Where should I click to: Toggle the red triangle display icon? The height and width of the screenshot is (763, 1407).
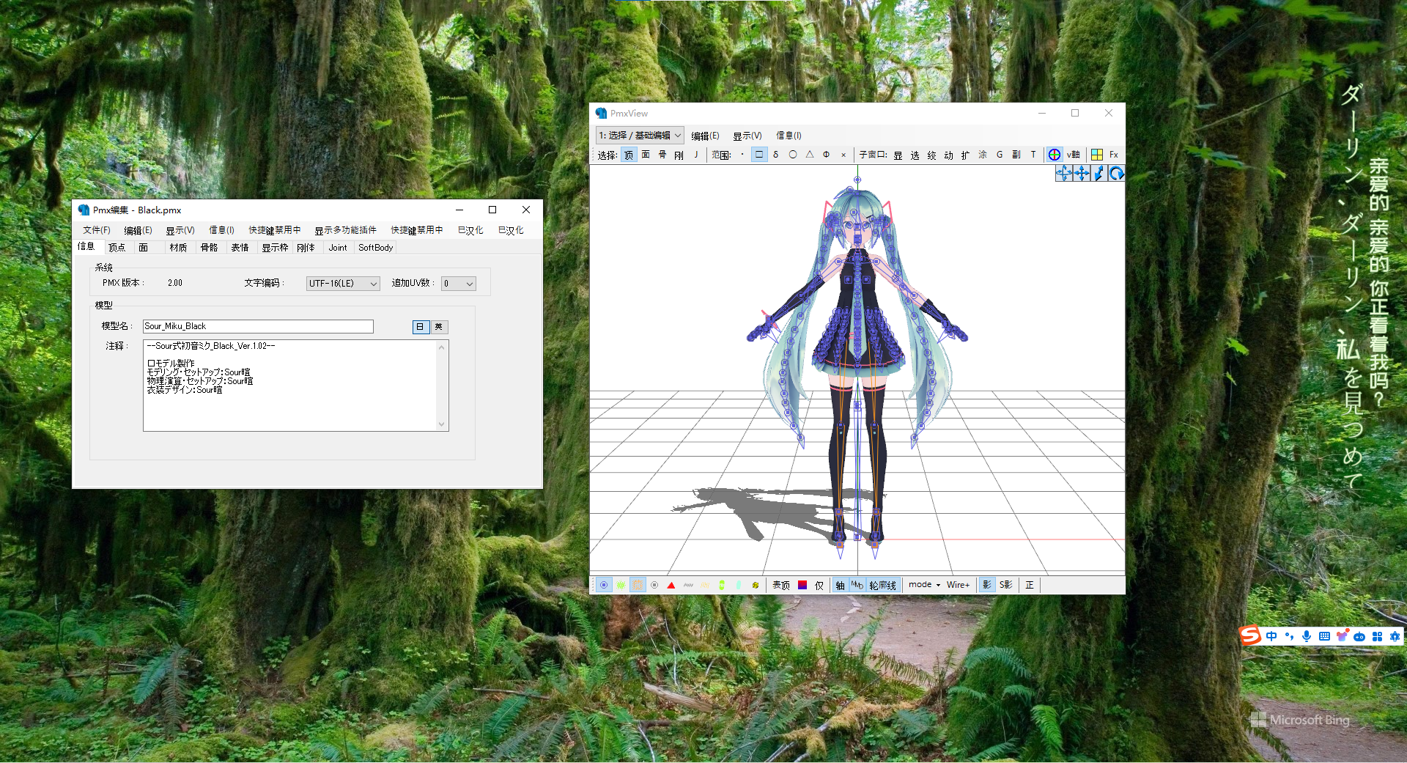point(671,585)
